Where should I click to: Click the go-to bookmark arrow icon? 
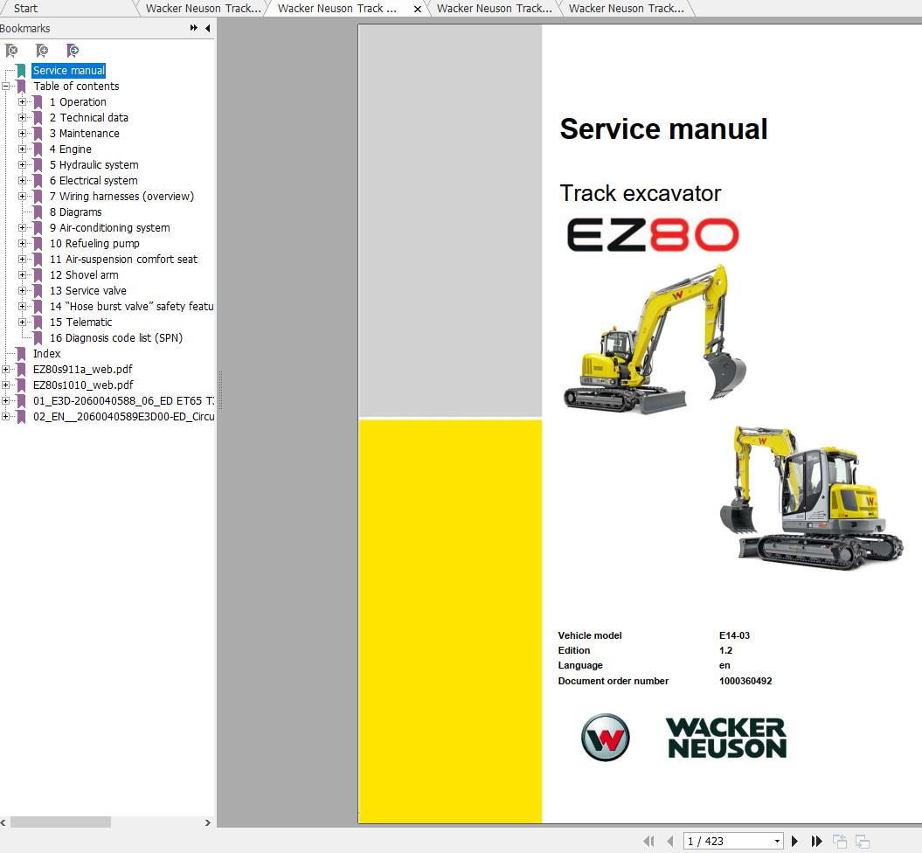point(73,51)
